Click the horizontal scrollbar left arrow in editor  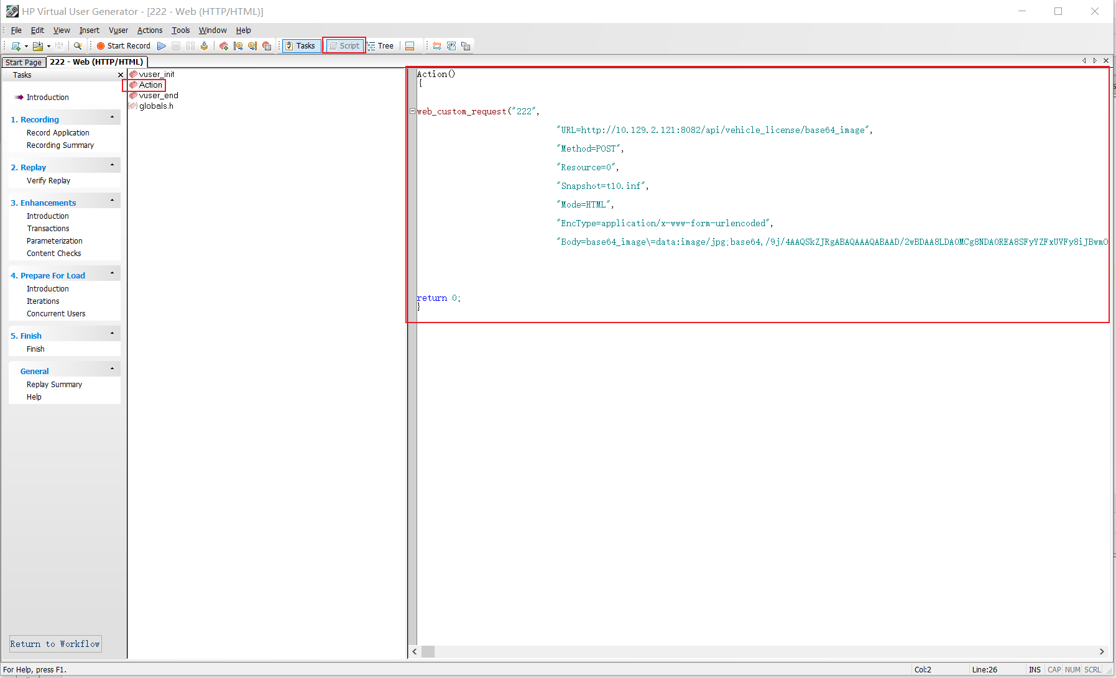pos(415,651)
